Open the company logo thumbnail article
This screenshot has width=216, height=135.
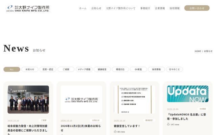(x=81, y=100)
